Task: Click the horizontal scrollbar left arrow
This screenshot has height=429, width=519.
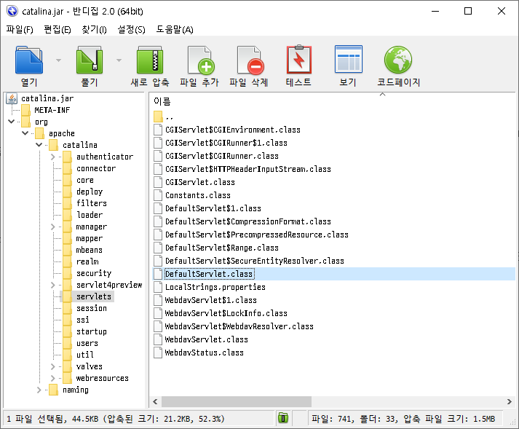Action: coord(155,401)
